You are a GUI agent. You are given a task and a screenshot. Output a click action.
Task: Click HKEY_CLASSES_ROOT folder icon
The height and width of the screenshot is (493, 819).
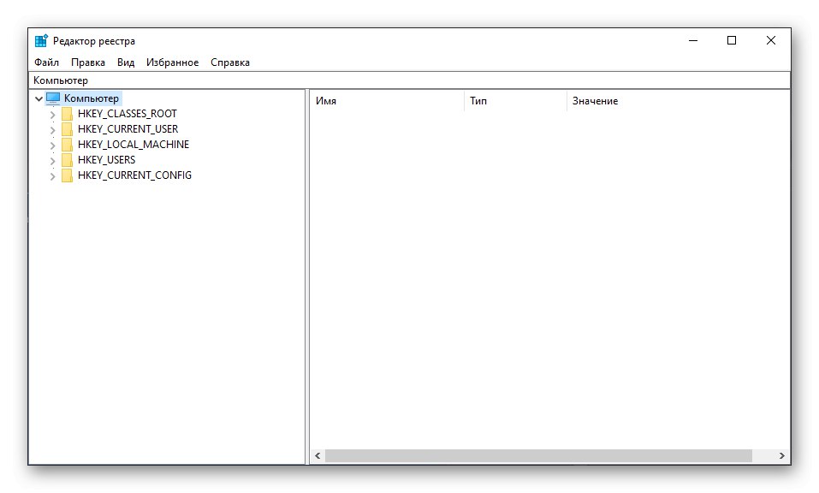point(67,114)
